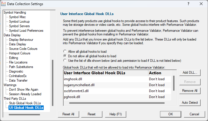Click the Remove All button
This screenshot has height=121, width=208.
pyautogui.click(x=190, y=91)
